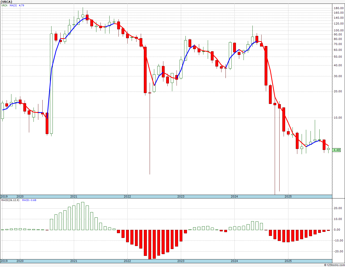
Task: Pick 2025 on the MACD panel time axis
Action: 288,261
